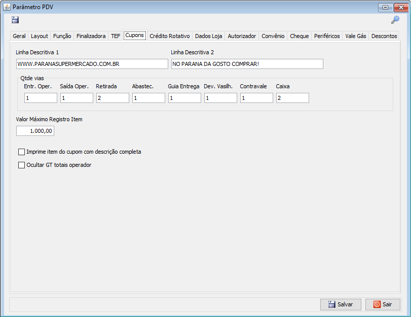Maximize the Parâmetro PDV window
The image size is (411, 317).
tap(386, 7)
